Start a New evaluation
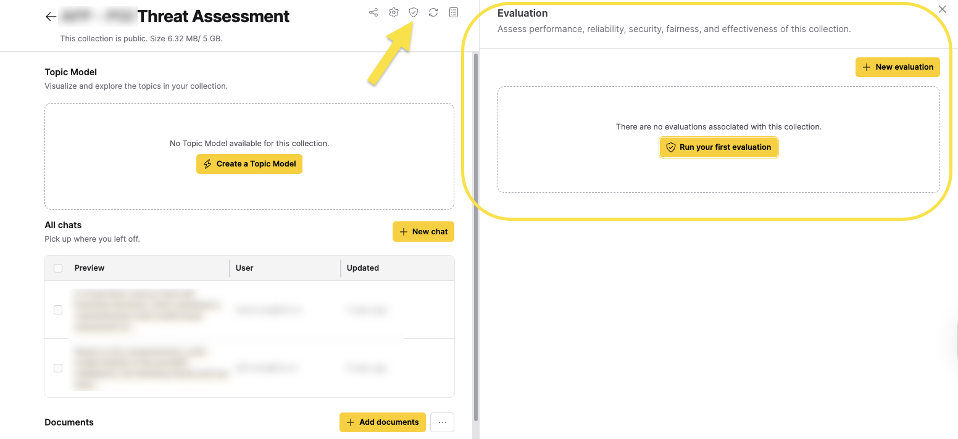 pyautogui.click(x=898, y=67)
